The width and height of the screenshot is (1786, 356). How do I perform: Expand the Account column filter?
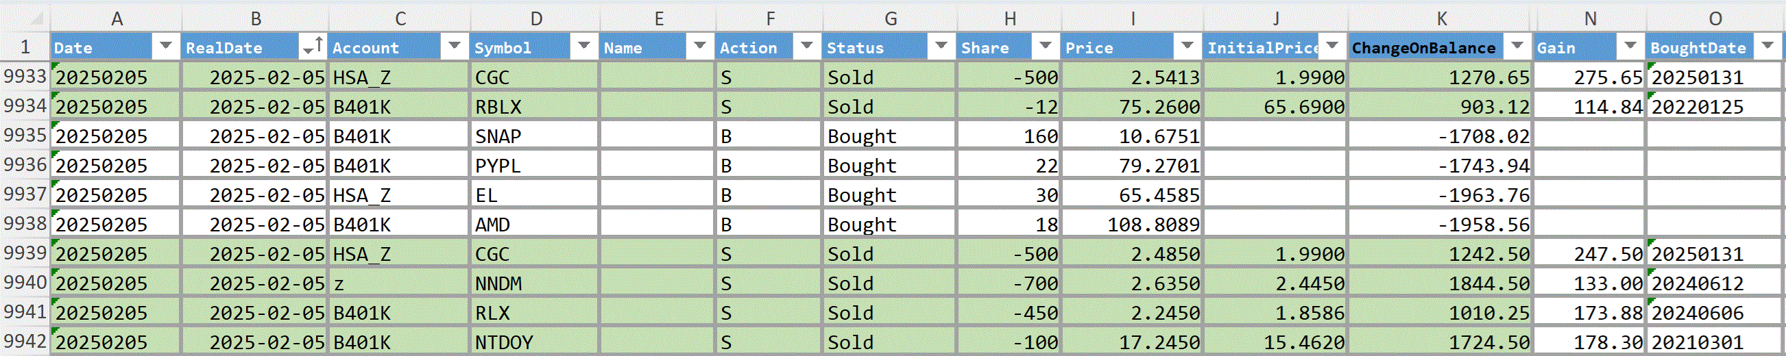coord(454,47)
